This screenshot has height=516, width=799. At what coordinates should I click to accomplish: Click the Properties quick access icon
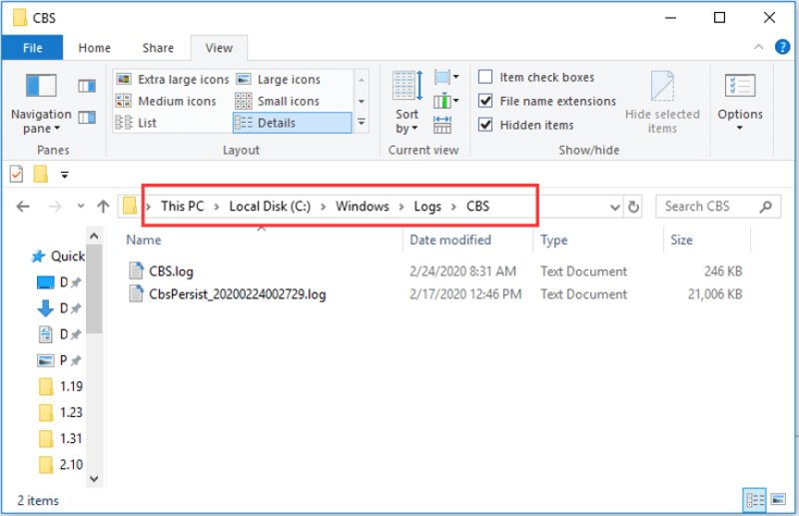tap(16, 175)
